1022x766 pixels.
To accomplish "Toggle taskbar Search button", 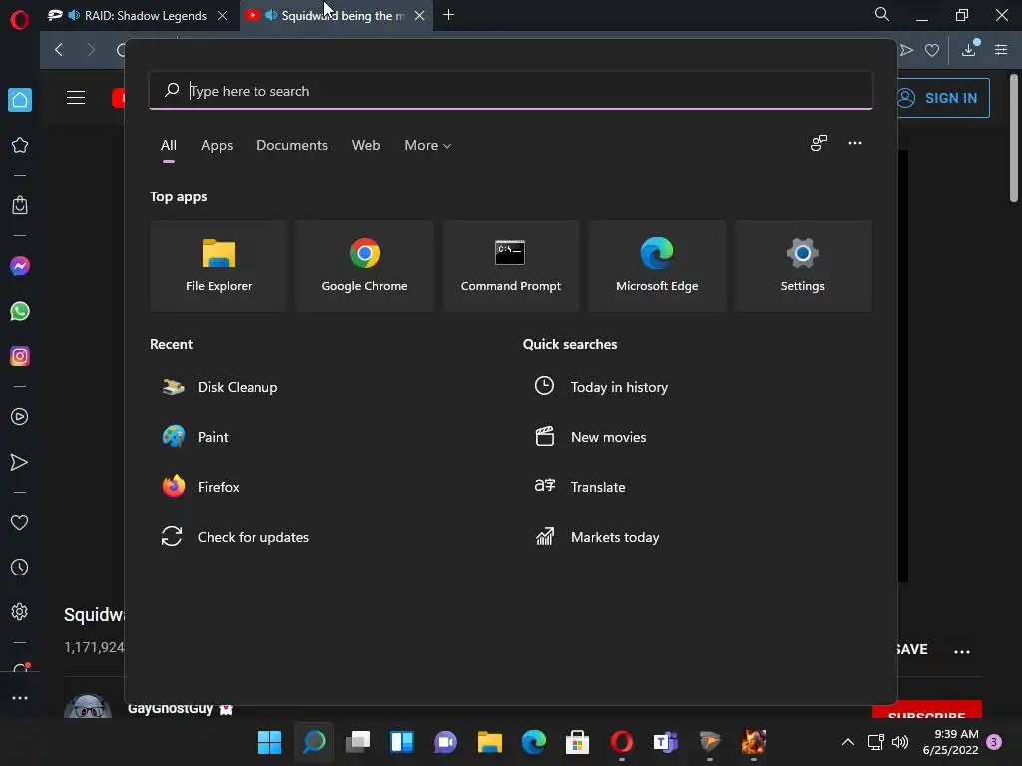I will [314, 742].
